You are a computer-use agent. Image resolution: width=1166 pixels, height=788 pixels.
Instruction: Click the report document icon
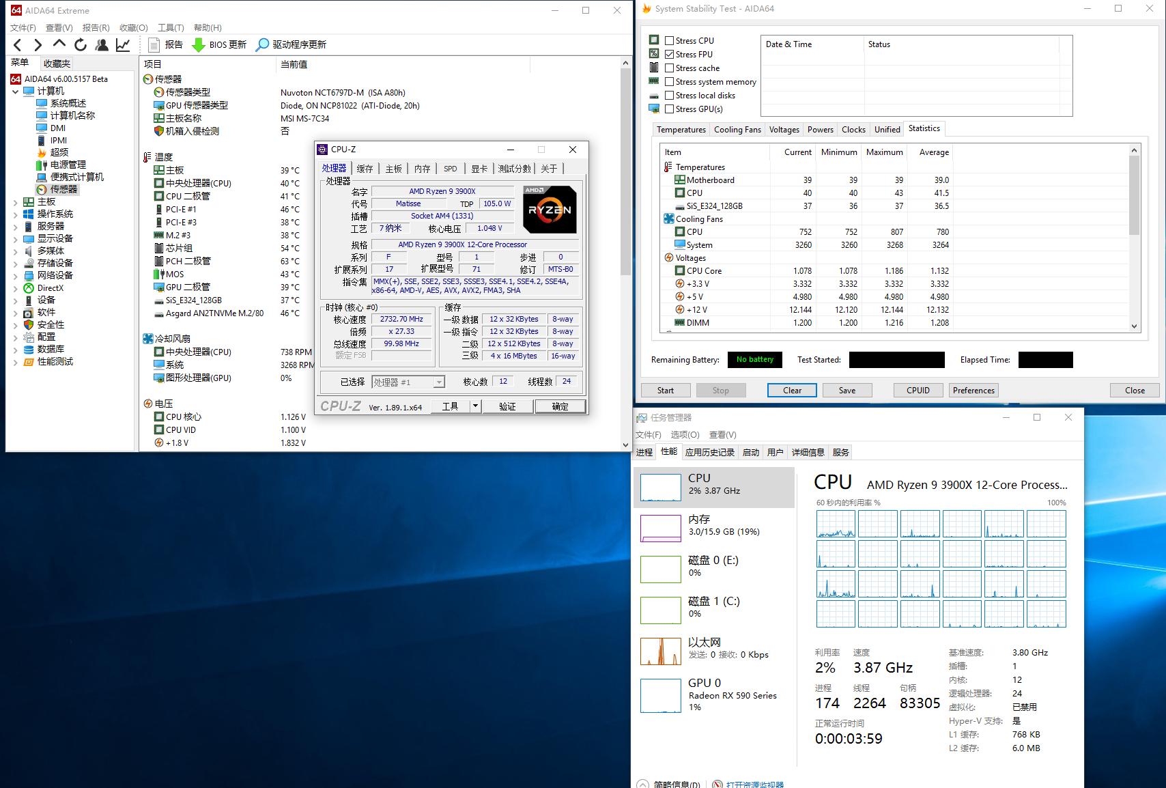tap(154, 45)
